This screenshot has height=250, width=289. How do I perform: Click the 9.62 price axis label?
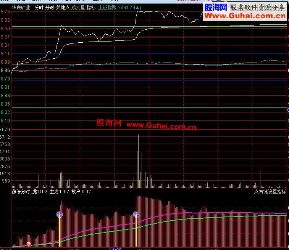pyautogui.click(x=5, y=20)
